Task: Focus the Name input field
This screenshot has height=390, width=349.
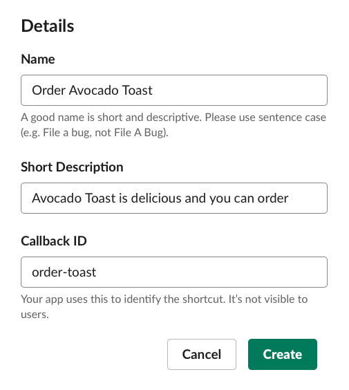Action: click(x=174, y=90)
